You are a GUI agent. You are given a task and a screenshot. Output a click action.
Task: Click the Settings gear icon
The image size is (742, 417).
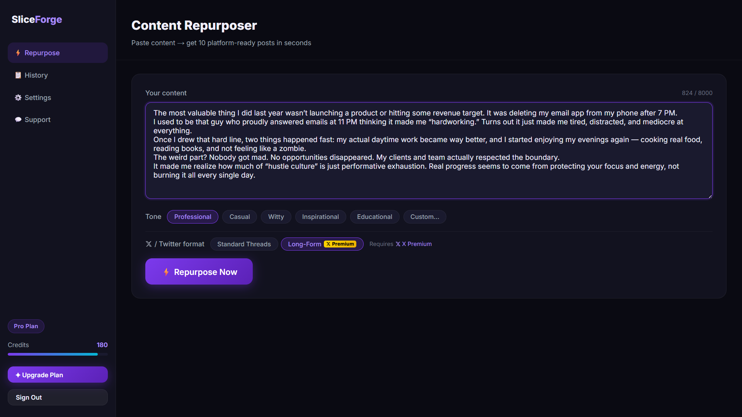click(x=18, y=98)
